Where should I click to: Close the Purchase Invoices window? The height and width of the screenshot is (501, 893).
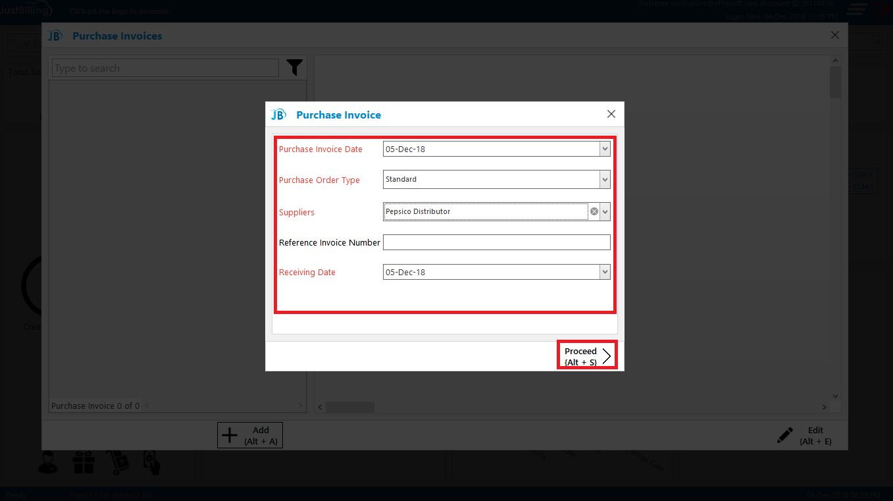(x=835, y=35)
